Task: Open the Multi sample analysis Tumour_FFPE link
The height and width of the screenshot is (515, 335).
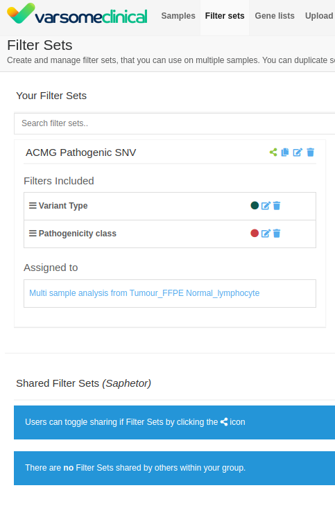Action: tap(144, 293)
